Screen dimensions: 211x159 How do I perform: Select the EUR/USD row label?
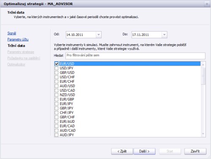coord(67,64)
